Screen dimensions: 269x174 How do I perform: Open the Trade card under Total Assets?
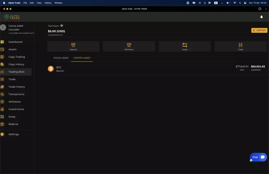[241, 47]
